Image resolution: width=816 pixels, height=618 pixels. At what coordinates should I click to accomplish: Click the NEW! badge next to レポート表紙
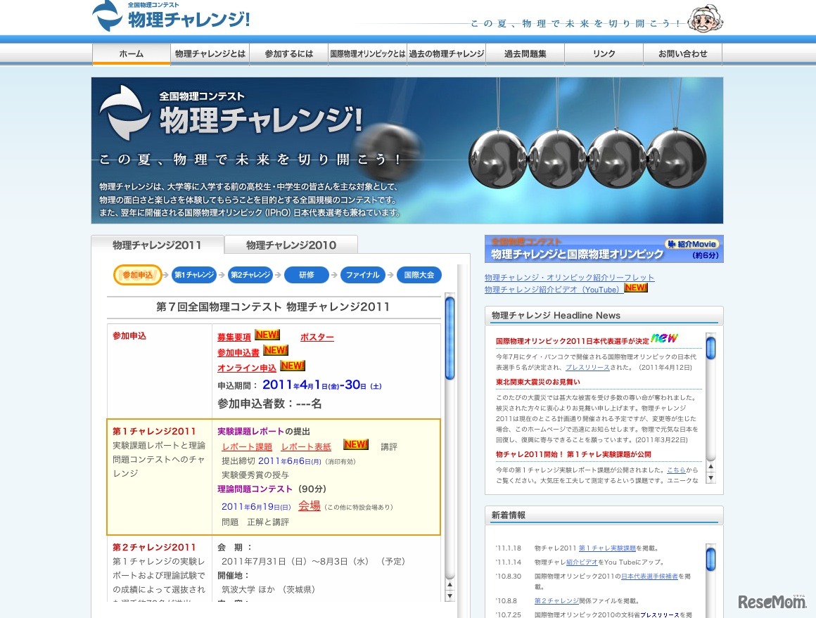(355, 444)
